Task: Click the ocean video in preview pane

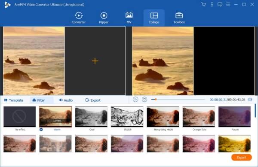Action: tap(163, 61)
